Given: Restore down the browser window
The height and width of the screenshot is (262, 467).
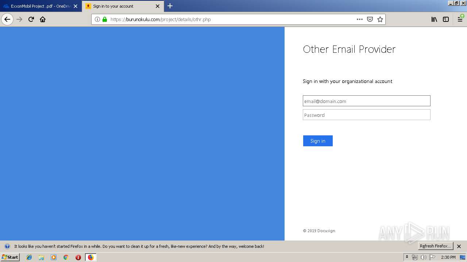Looking at the screenshot, I should [x=456, y=3].
